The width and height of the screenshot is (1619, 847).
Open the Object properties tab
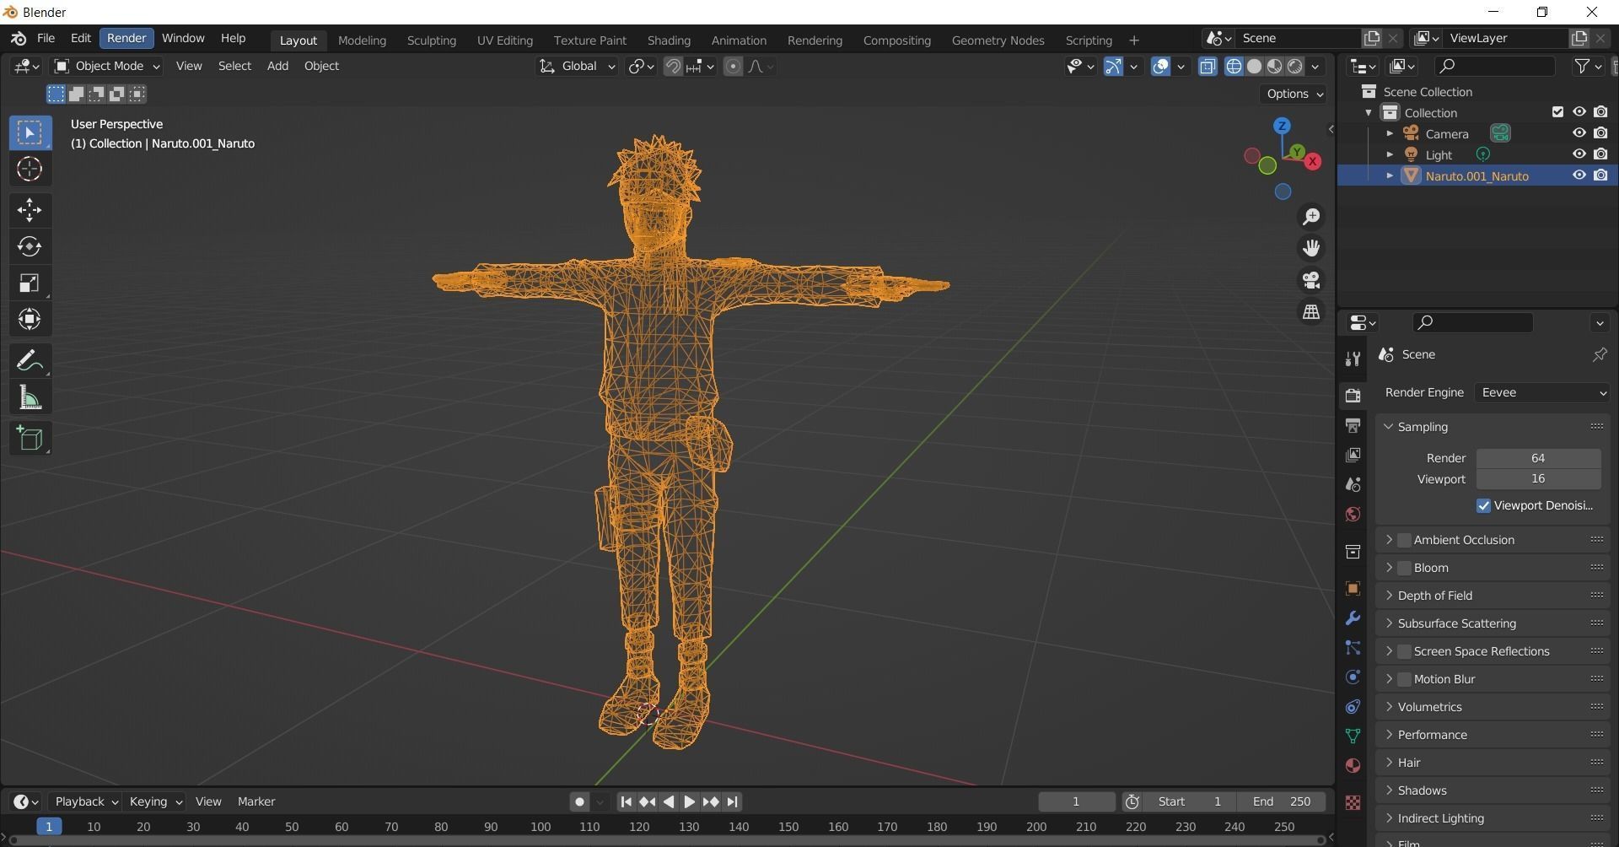1353,589
